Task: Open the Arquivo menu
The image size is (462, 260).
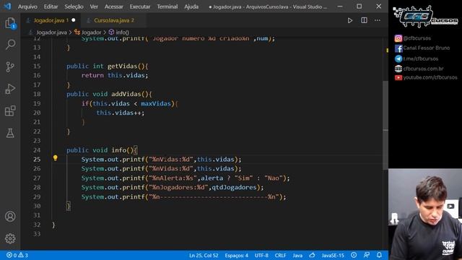Action: coord(27,6)
